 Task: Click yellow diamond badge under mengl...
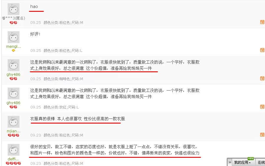(13, 50)
